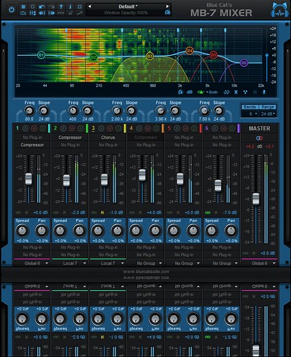This screenshot has height=357, width=291.
Task: Click the Freq knob showing 7.80 k
Action: [x=204, y=111]
